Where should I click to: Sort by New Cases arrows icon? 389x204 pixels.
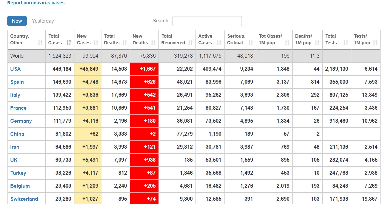pyautogui.click(x=96, y=43)
